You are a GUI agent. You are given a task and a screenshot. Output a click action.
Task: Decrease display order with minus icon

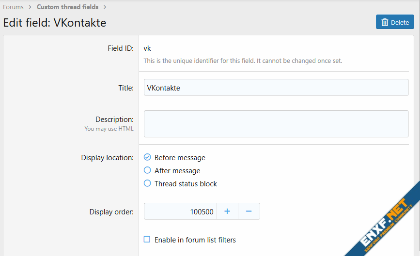point(249,211)
